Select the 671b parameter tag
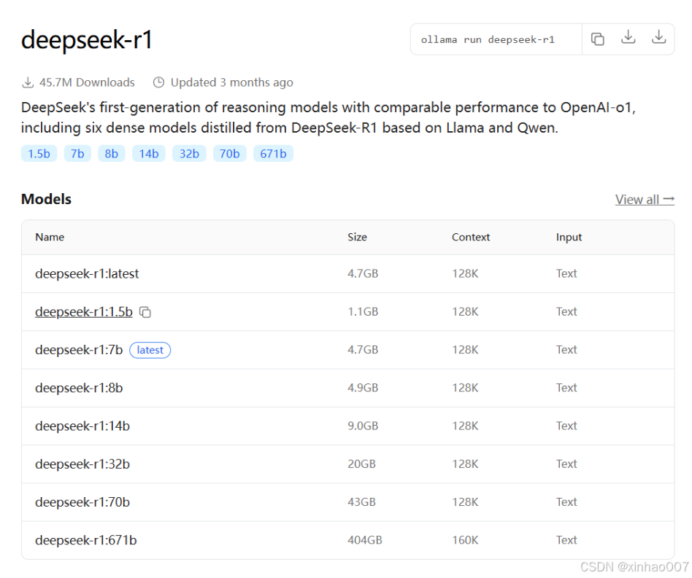Viewport: 692px width, 578px height. 273,153
